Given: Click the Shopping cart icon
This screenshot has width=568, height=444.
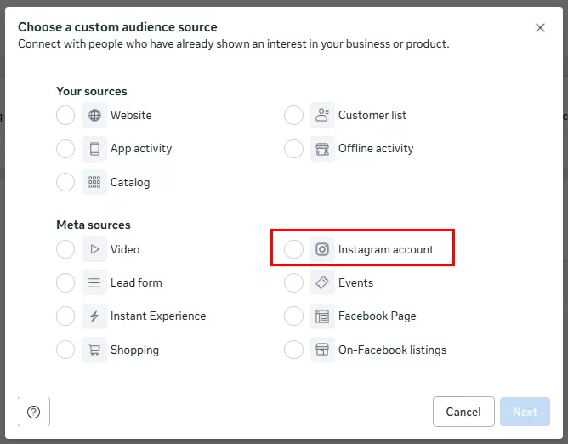Looking at the screenshot, I should (94, 350).
